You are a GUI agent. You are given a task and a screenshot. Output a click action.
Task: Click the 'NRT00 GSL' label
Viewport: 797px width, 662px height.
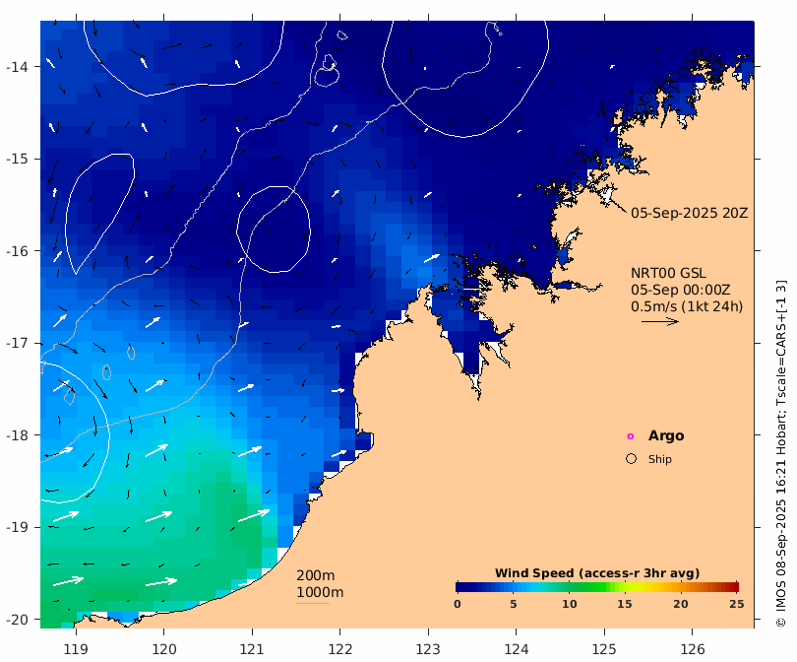tap(668, 273)
